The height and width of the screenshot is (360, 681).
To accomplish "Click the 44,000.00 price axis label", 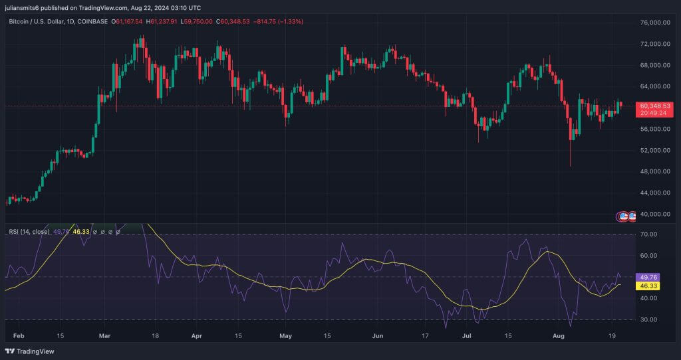I will point(655,193).
